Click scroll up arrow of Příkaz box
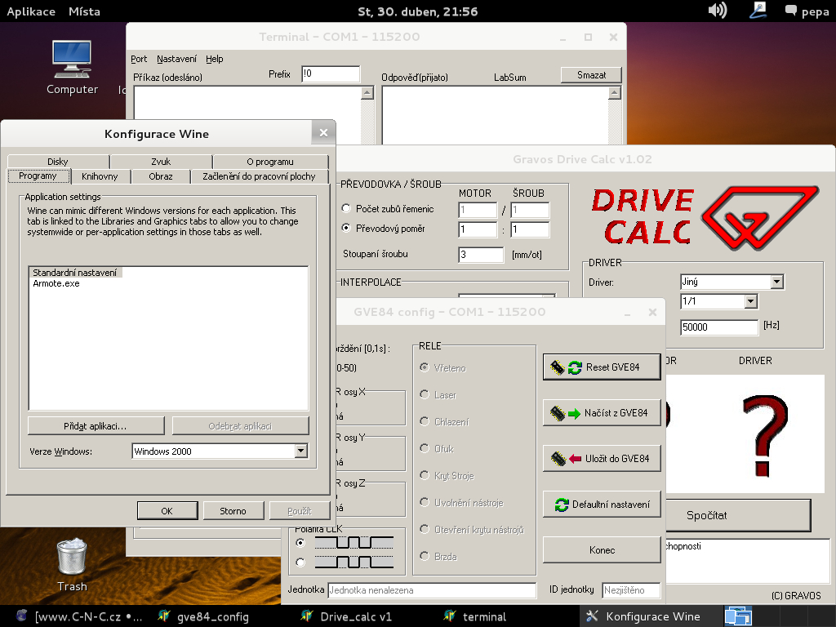 pos(367,93)
